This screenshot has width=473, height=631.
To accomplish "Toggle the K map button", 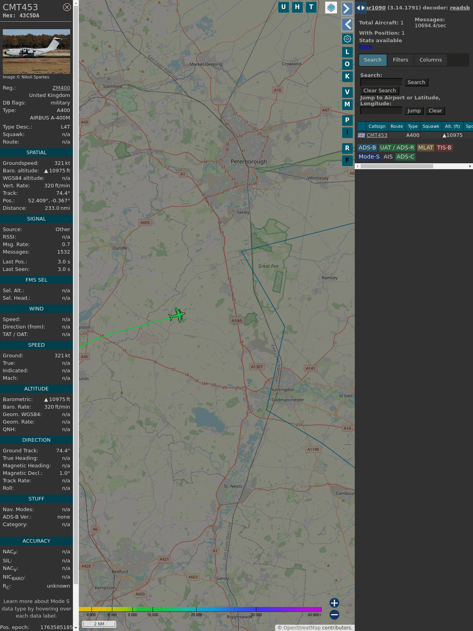I will pos(347,76).
